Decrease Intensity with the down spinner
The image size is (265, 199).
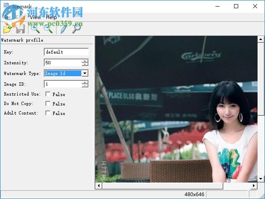click(x=85, y=64)
